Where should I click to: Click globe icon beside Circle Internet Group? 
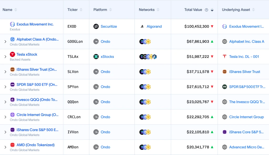tap(225, 117)
